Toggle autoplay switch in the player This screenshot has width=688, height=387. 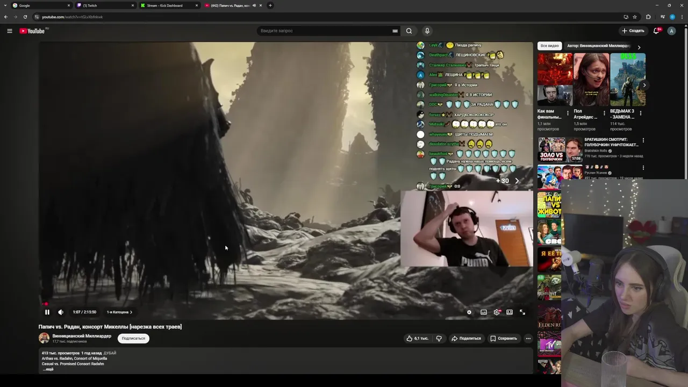pos(469,312)
